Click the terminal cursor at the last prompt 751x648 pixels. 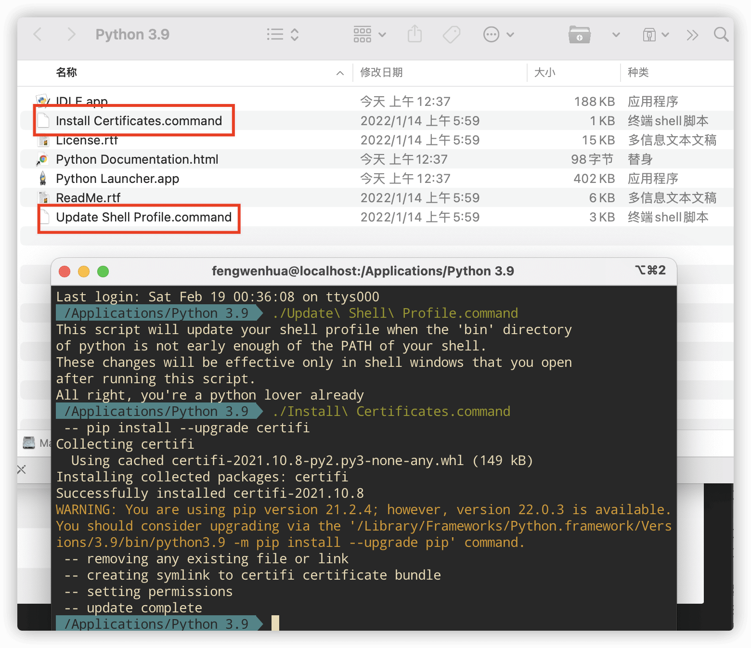pos(275,623)
